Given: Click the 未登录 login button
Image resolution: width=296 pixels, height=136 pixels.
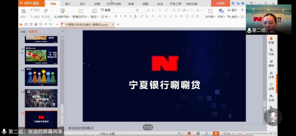Looking at the screenshot, I should pyautogui.click(x=220, y=3).
